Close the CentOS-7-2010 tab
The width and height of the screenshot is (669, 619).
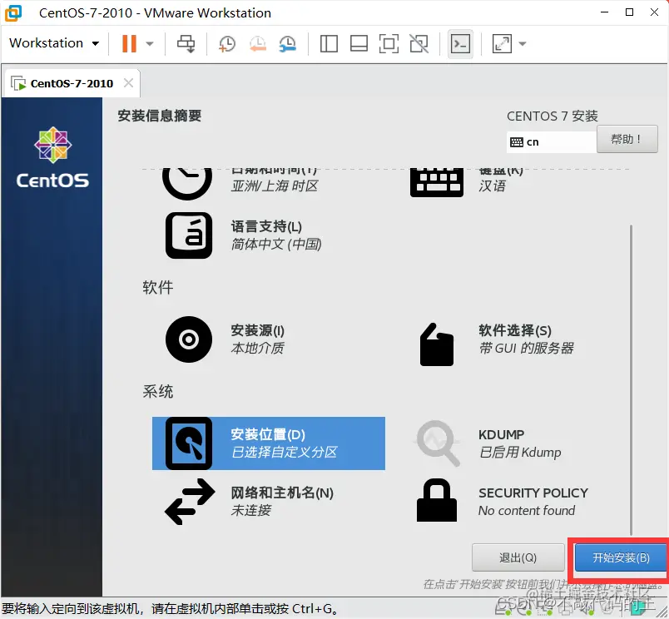(128, 82)
